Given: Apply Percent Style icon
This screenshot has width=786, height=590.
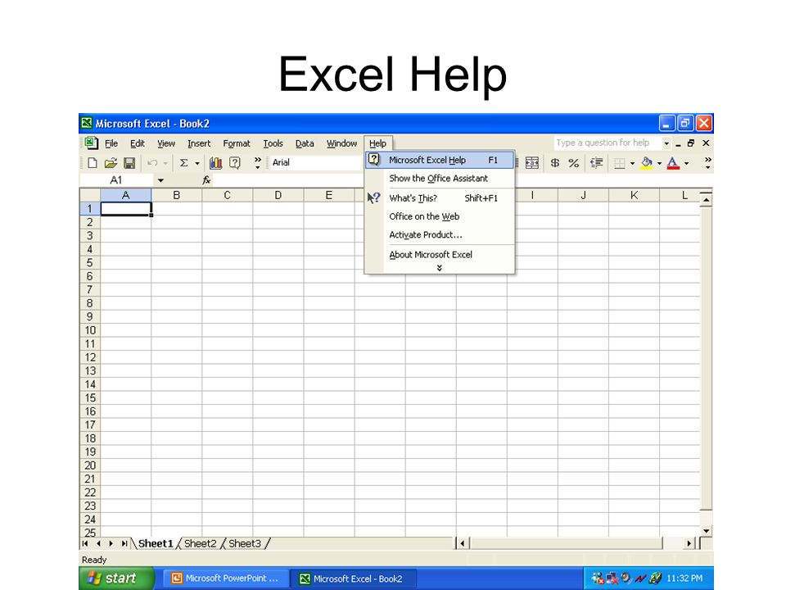Looking at the screenshot, I should click(x=574, y=162).
